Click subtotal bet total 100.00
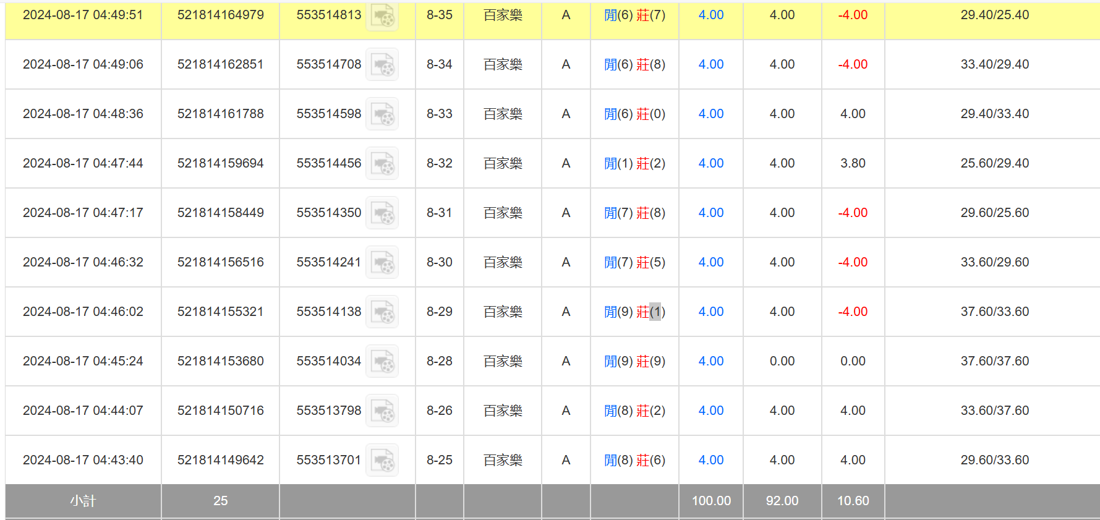The height and width of the screenshot is (520, 1100). point(711,501)
